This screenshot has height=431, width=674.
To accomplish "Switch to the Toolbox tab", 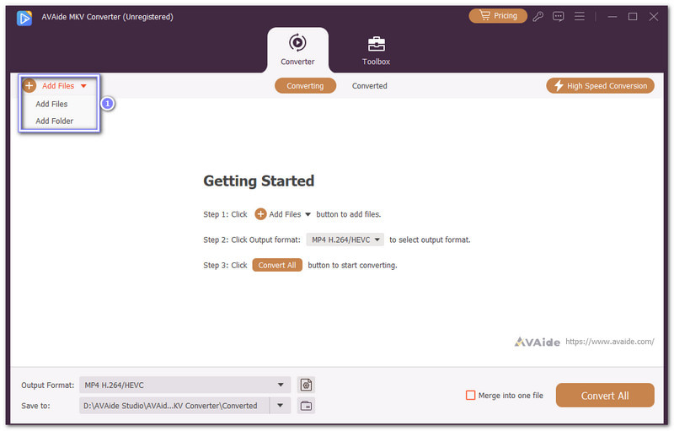I will tap(376, 51).
